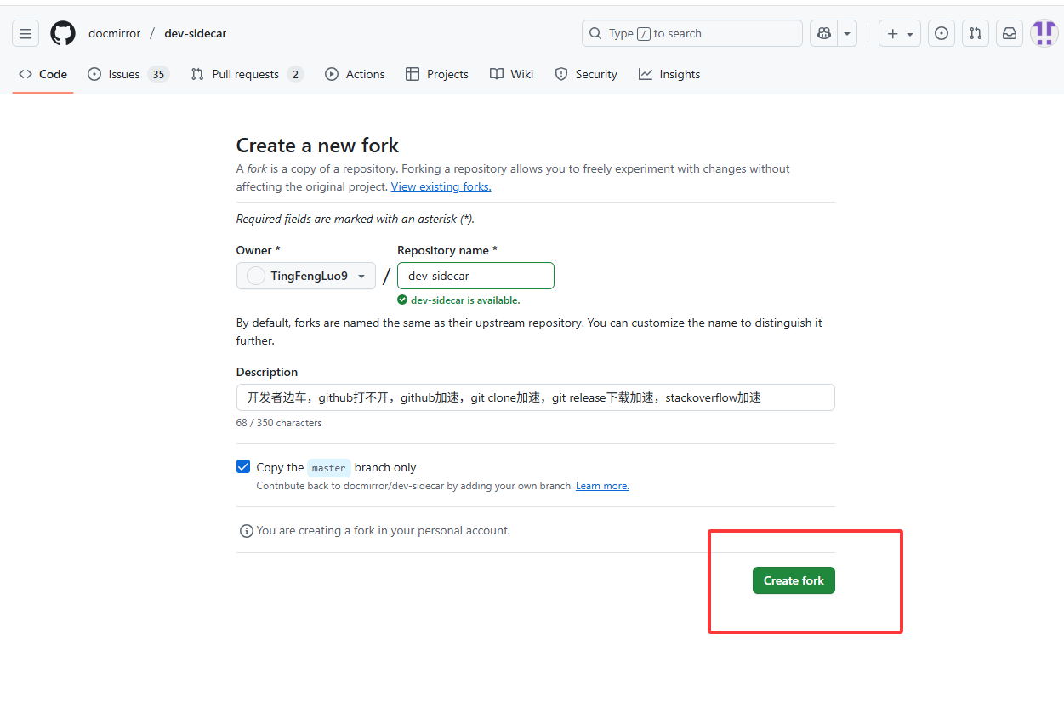
Task: Go to the Security tab
Action: (586, 75)
